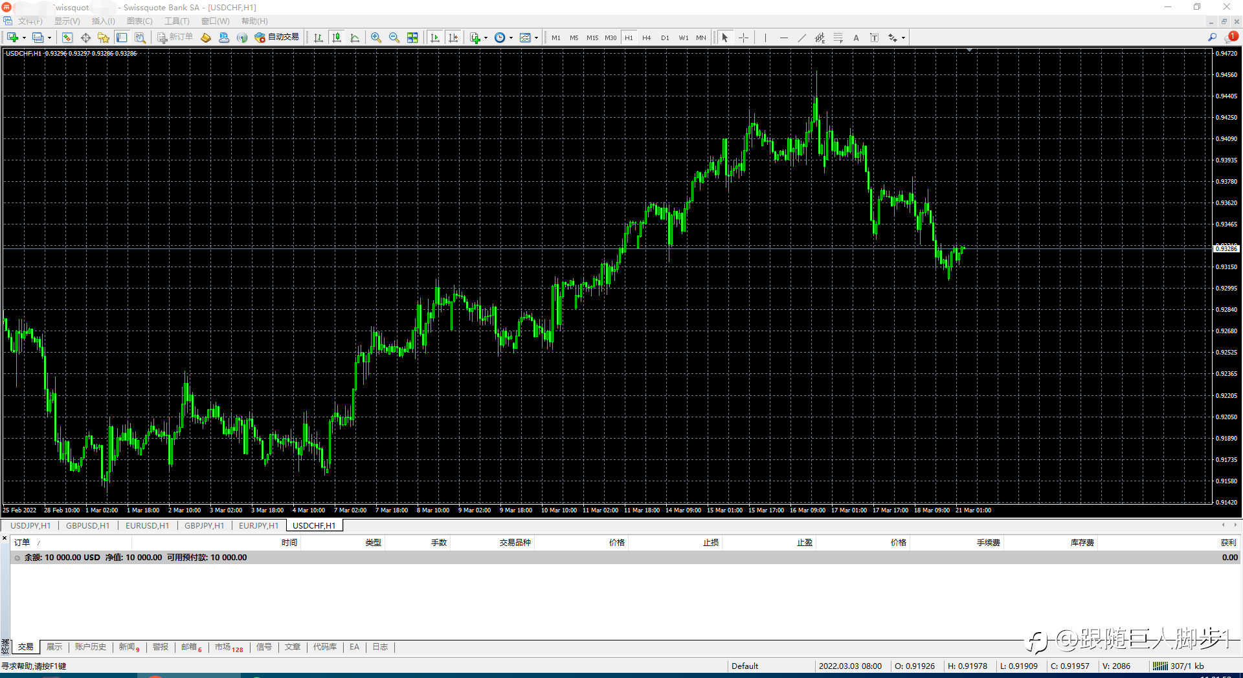This screenshot has width=1243, height=678.
Task: Expand the arrows objects dropdown arrow
Action: [903, 38]
